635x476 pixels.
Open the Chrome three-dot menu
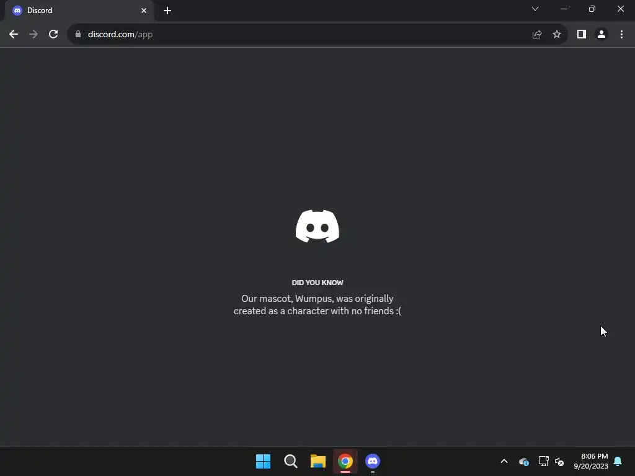621,35
